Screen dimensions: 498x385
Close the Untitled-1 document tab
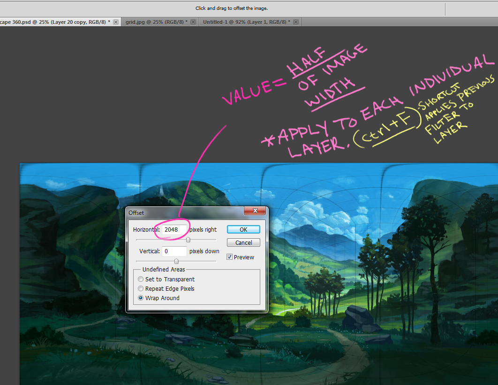(296, 22)
